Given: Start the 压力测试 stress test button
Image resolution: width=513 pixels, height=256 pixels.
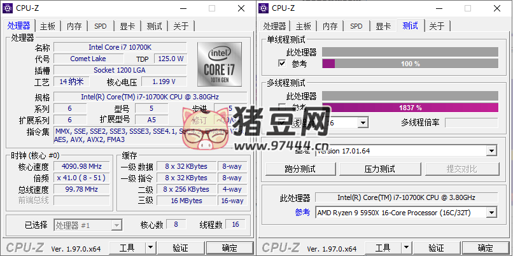Looking at the screenshot, I should tap(380, 169).
